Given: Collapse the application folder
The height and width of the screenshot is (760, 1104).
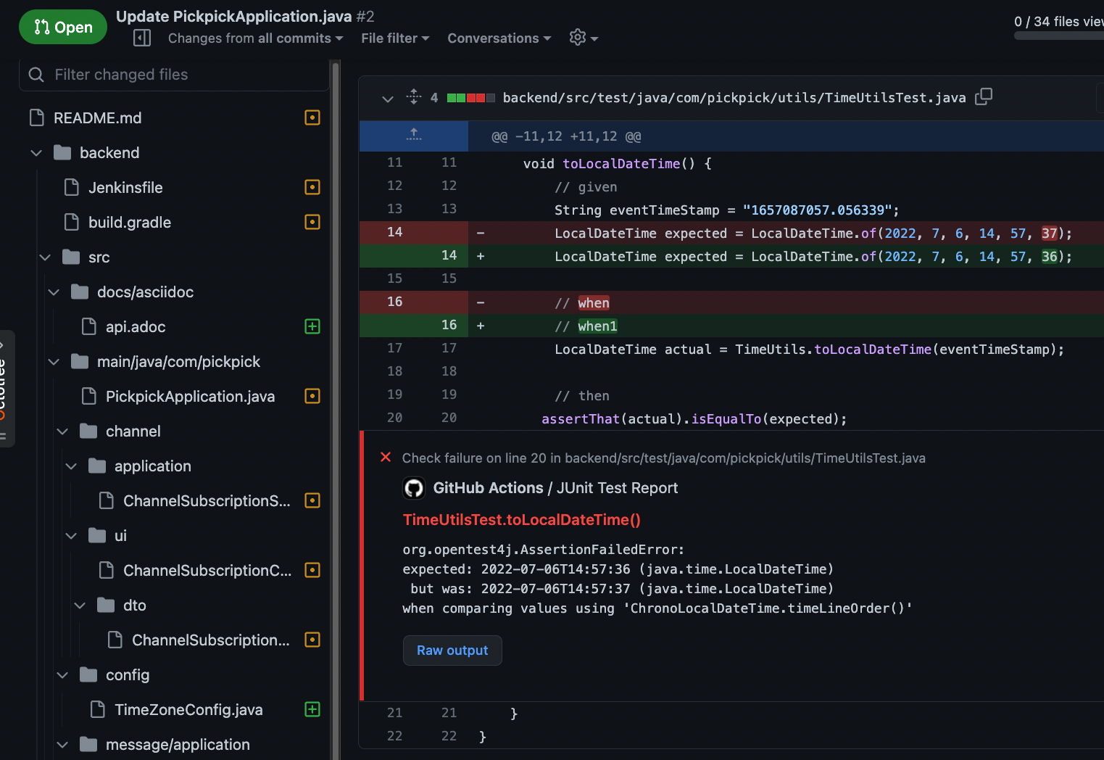Looking at the screenshot, I should click(71, 466).
